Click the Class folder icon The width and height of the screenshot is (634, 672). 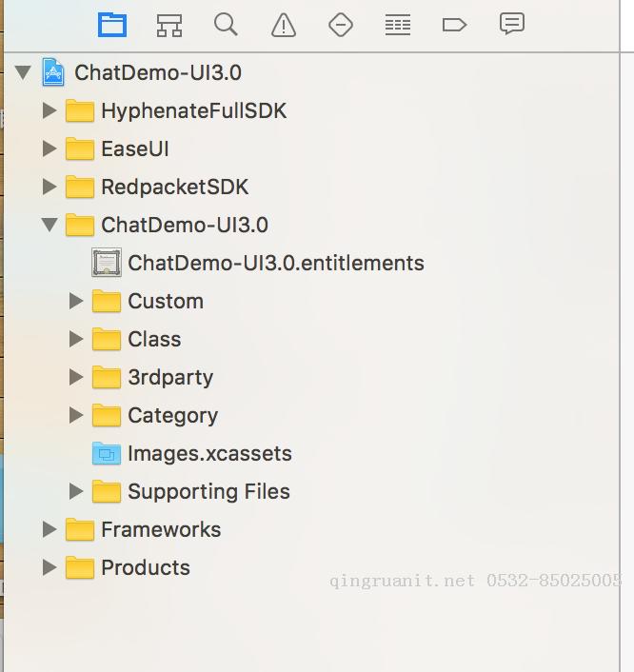tap(107, 339)
